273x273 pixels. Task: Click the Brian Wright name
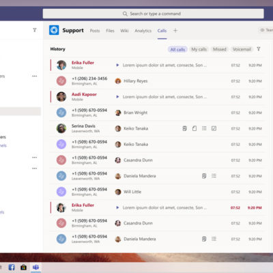[136, 113]
